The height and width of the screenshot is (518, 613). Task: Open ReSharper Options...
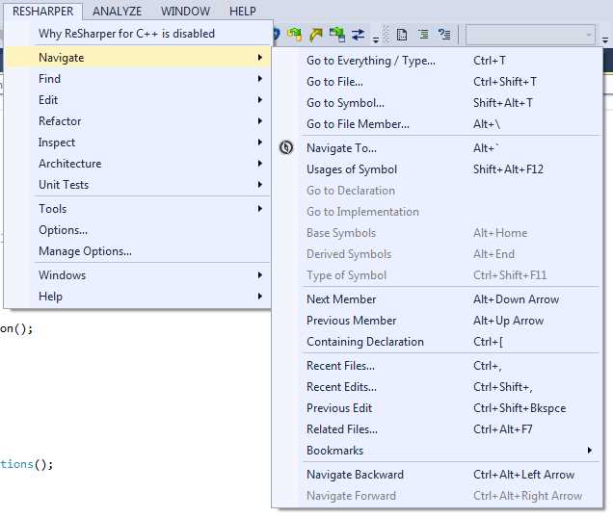click(138, 230)
